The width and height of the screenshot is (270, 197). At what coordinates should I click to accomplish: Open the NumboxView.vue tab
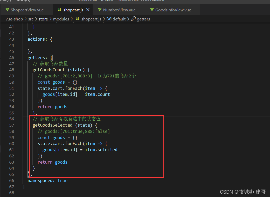click(x=119, y=10)
